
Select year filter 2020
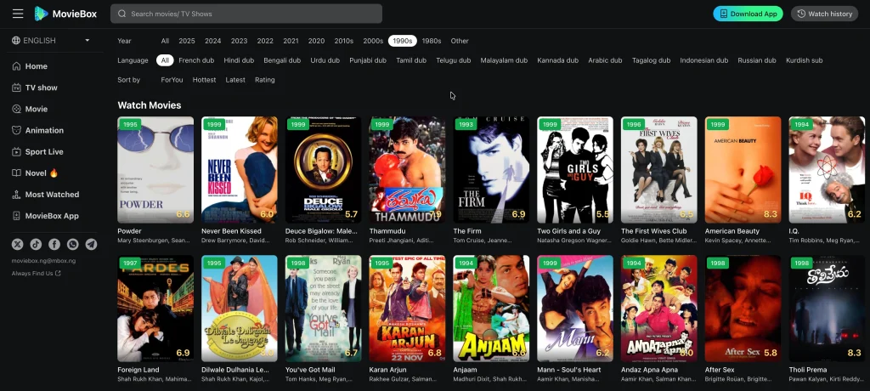[316, 41]
